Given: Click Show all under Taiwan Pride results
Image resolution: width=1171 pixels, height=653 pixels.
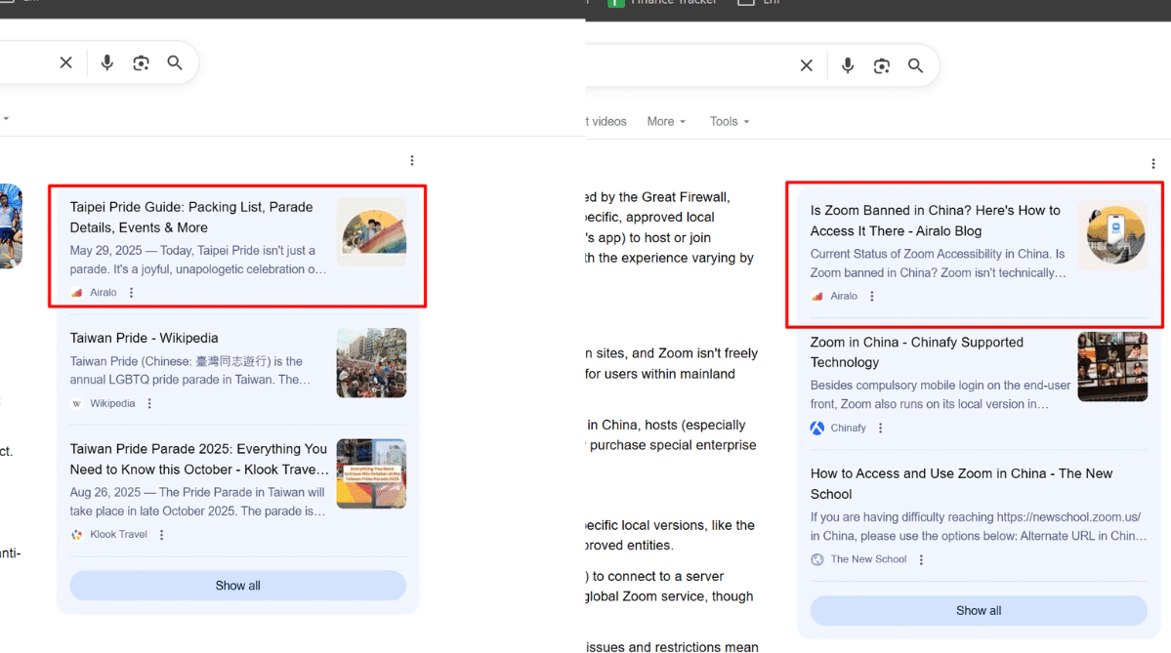Looking at the screenshot, I should click(x=238, y=586).
